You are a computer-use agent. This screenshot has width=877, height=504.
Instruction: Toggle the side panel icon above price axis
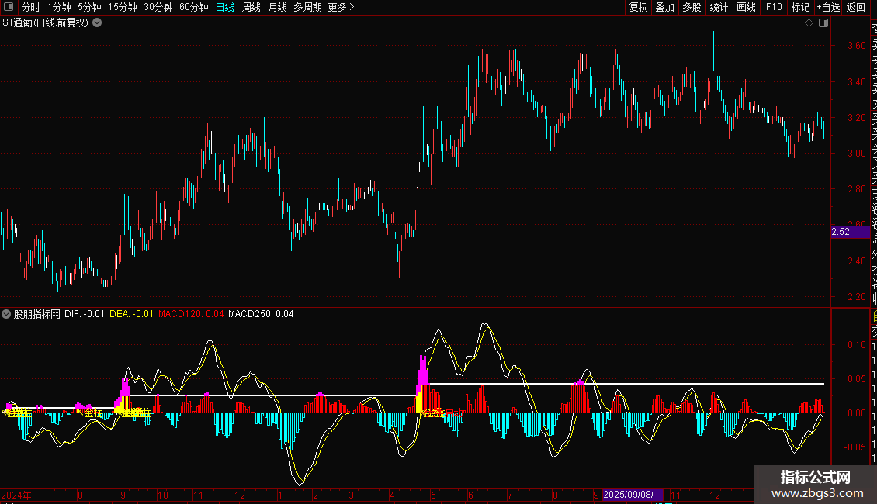pos(823,23)
